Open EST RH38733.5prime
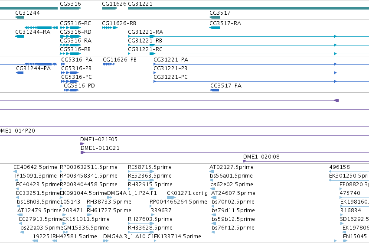 tap(109, 202)
